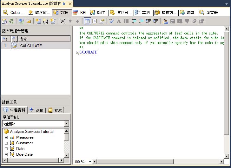Open the 瀏覽器 tab
The width and height of the screenshot is (231, 168).
coord(209,13)
